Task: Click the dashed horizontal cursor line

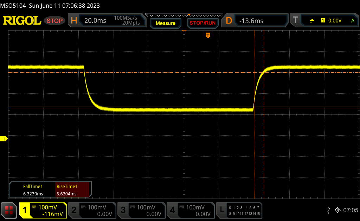Action: (x=184, y=72)
